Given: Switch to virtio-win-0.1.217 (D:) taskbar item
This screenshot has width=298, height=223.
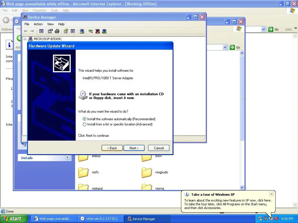Looking at the screenshot, I should [100, 219].
